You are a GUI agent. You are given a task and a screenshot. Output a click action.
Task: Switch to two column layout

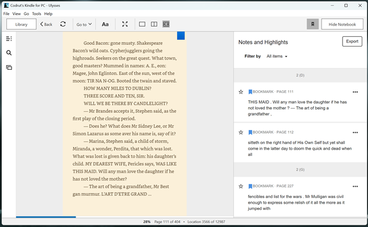(154, 24)
